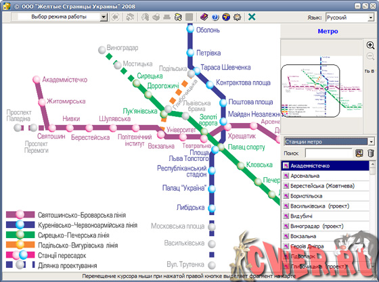The width and height of the screenshot is (379, 282).
Task: Click the 'Житомирська' station marker
Action: click(x=42, y=102)
